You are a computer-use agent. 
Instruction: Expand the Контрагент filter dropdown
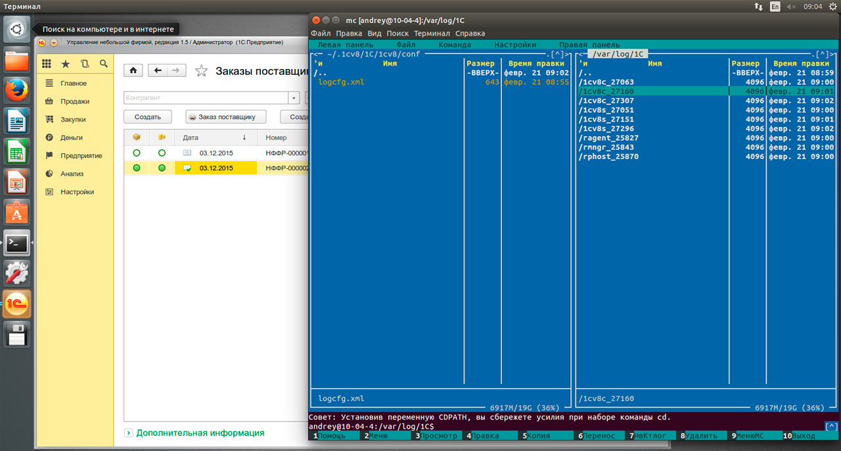click(x=294, y=98)
